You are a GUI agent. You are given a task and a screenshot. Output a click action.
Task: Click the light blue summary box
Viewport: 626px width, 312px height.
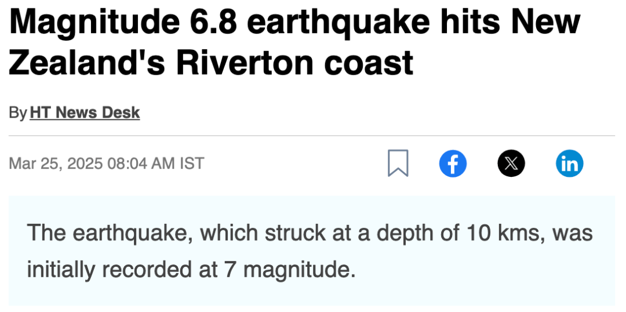[x=312, y=251]
